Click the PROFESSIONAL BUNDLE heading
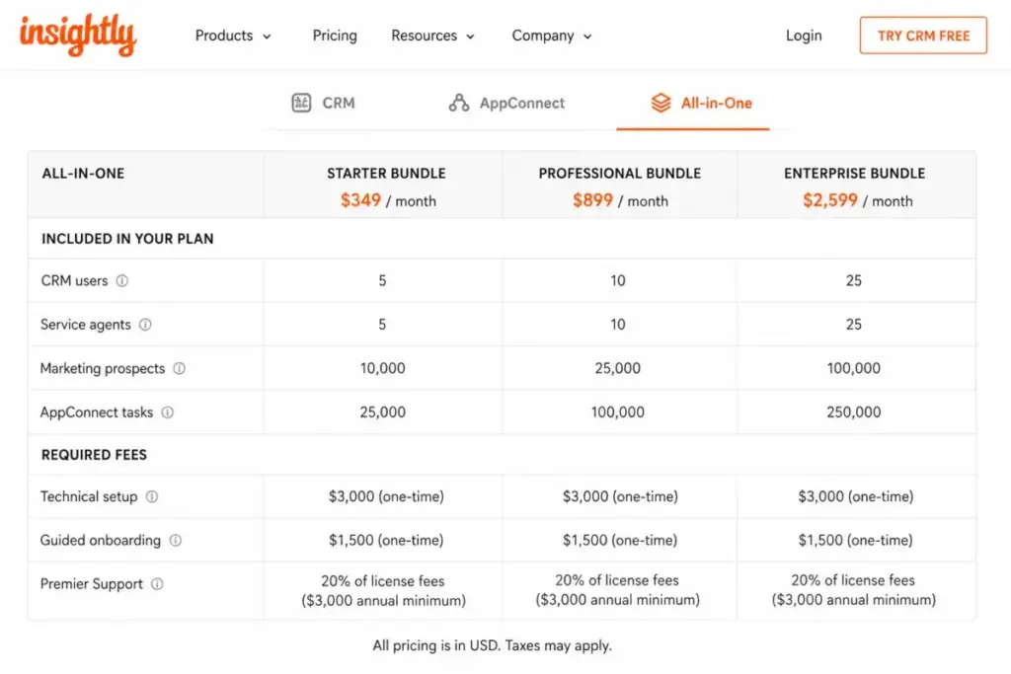Screen dimensions: 1011x674 pos(620,174)
